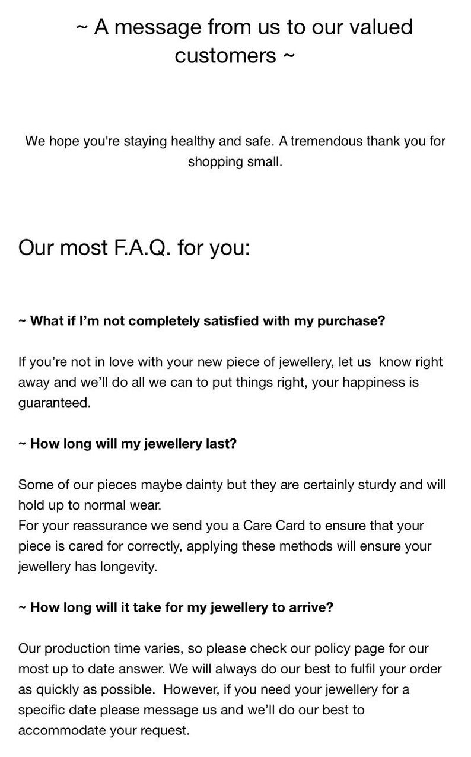
Task: Click the 'shopping small.' line
Action: (x=235, y=161)
